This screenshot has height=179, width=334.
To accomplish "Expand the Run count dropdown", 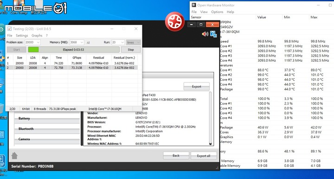I will pos(122,42).
